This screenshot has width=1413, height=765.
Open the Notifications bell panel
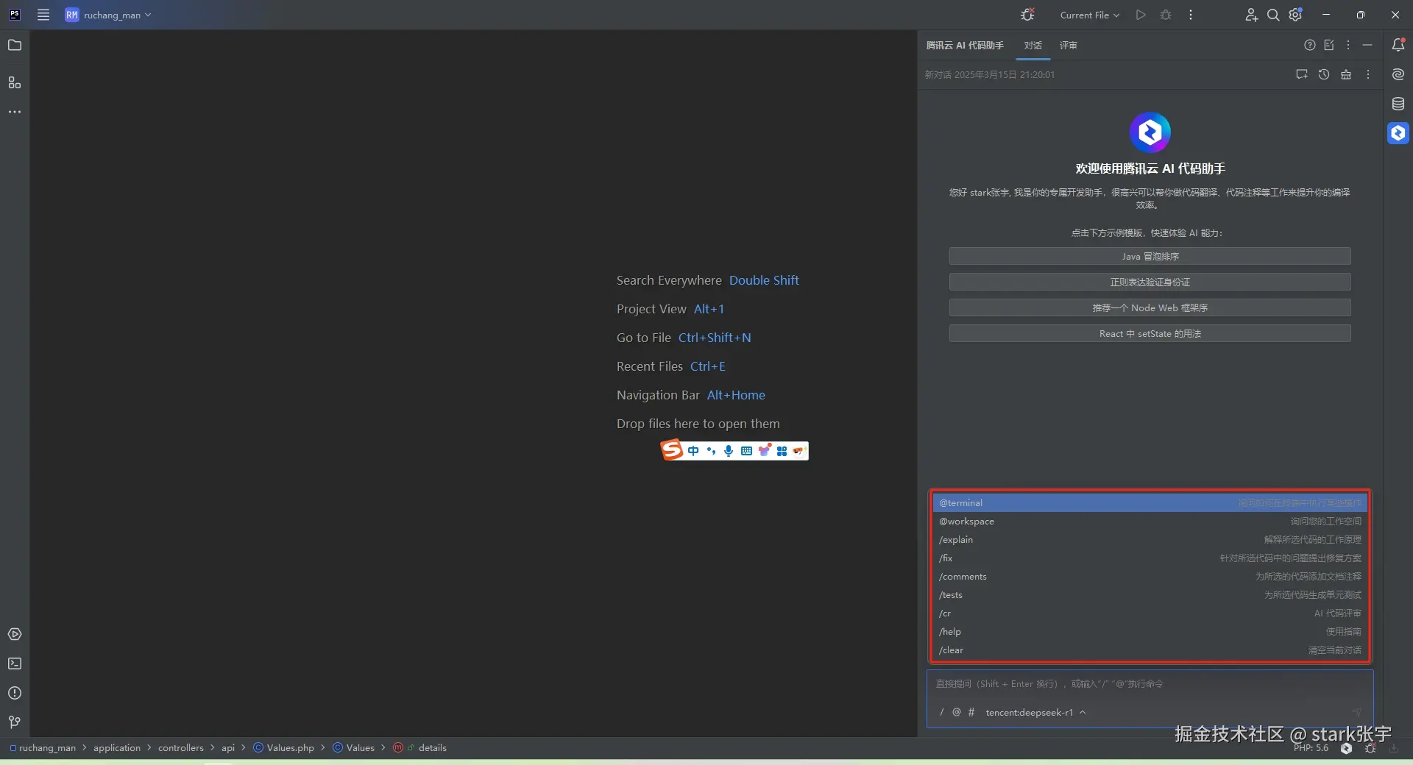coord(1398,45)
